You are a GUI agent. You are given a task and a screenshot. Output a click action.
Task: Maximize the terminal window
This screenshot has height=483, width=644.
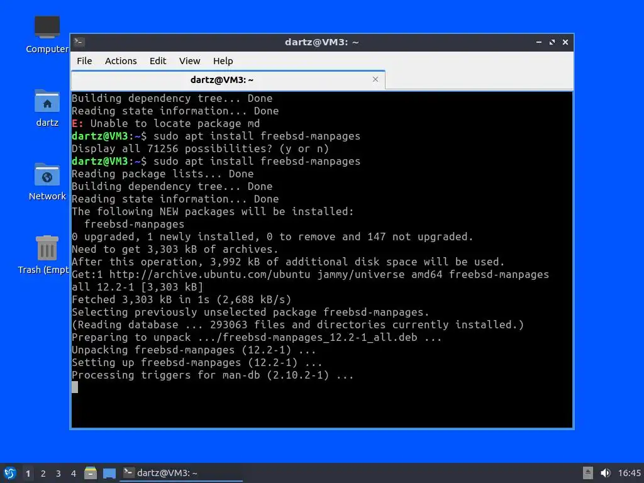(x=552, y=42)
